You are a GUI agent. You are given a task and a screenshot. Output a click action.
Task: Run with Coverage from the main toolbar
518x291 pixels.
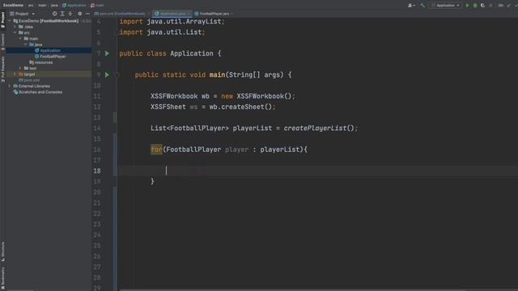coord(482,6)
